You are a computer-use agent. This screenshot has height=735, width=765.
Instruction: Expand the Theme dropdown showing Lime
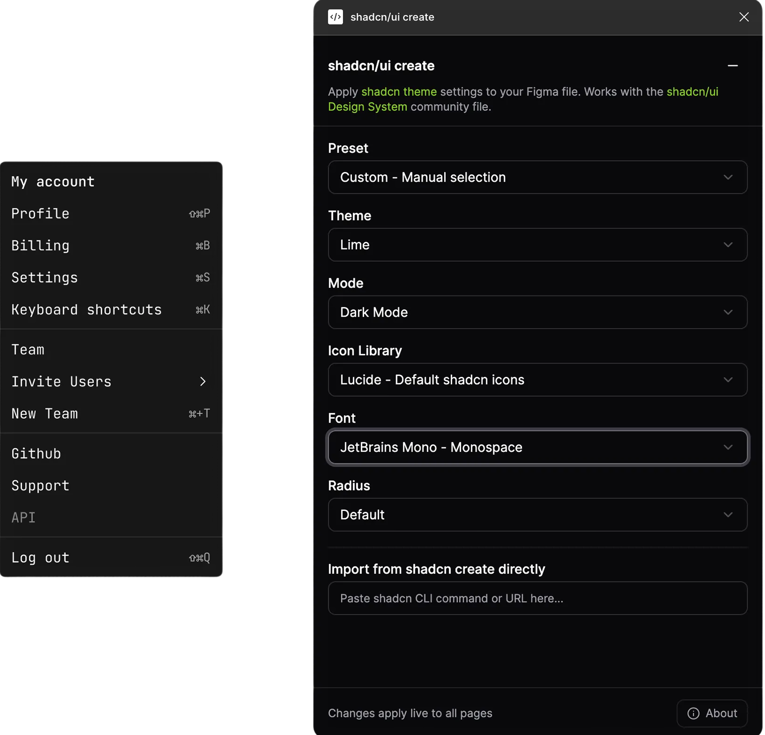(x=537, y=245)
